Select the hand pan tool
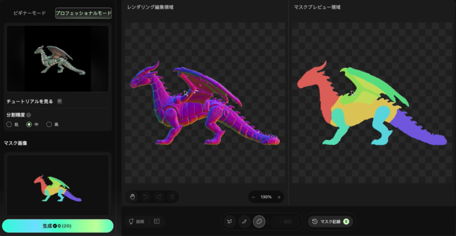456x236 pixels. [x=132, y=196]
